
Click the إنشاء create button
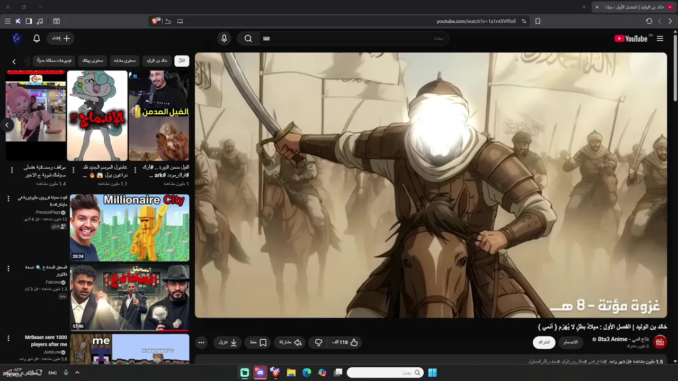point(61,38)
